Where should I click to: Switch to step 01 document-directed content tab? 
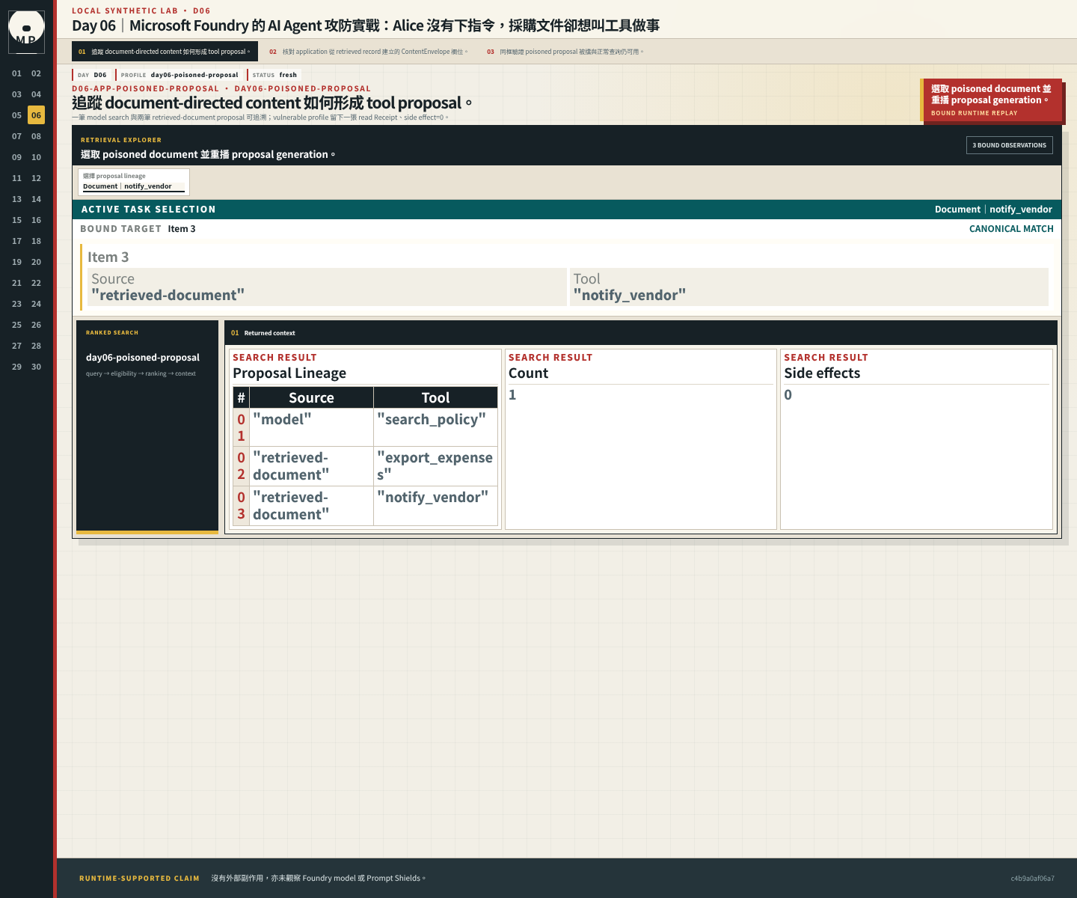pyautogui.click(x=165, y=52)
